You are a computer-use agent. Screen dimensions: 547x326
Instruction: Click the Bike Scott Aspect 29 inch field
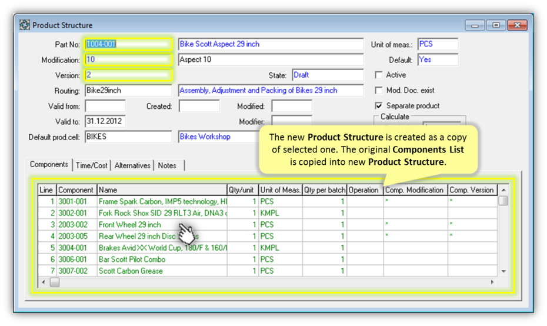[x=271, y=44]
